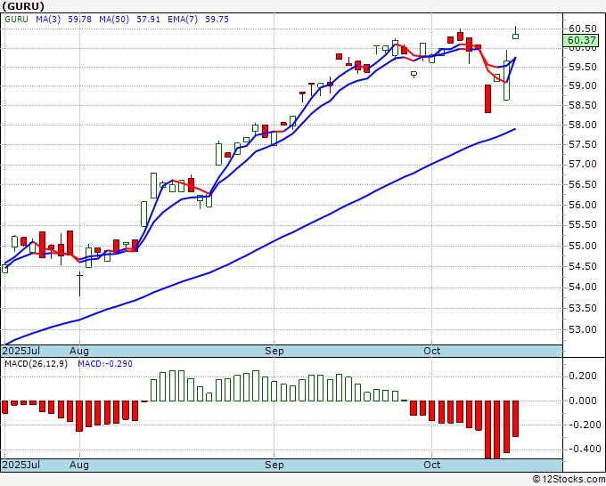Click the early August candlestick low near 54.00
The image size is (606, 486).
pos(79,284)
